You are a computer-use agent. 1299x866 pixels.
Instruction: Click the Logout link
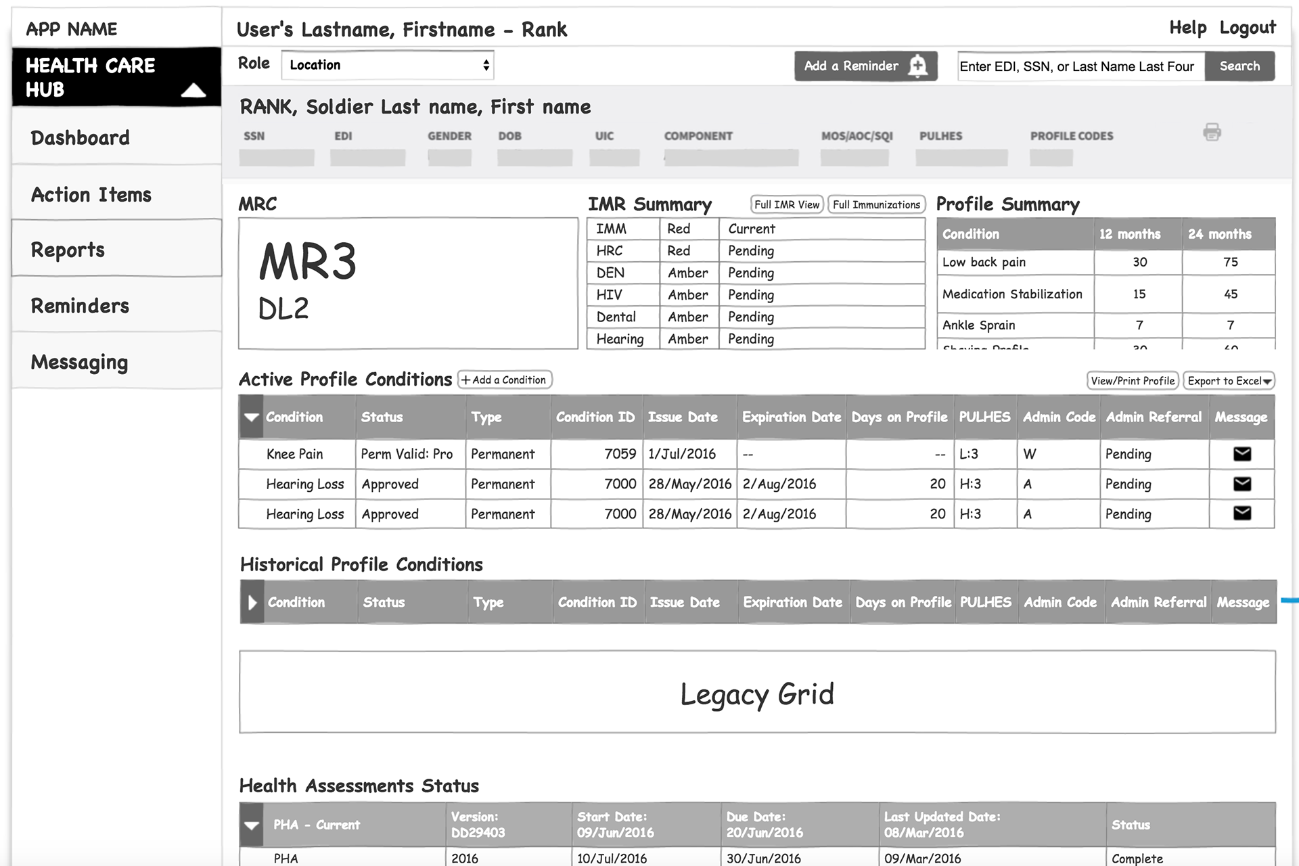click(x=1248, y=28)
